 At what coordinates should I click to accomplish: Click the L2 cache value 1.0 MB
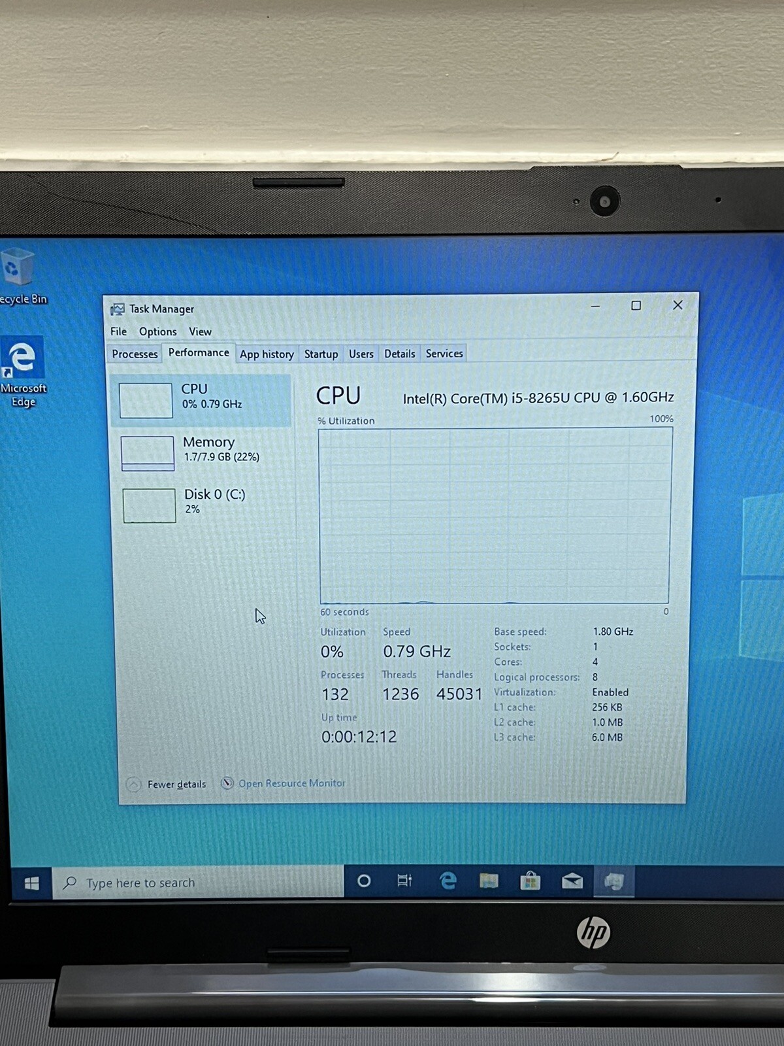click(607, 722)
